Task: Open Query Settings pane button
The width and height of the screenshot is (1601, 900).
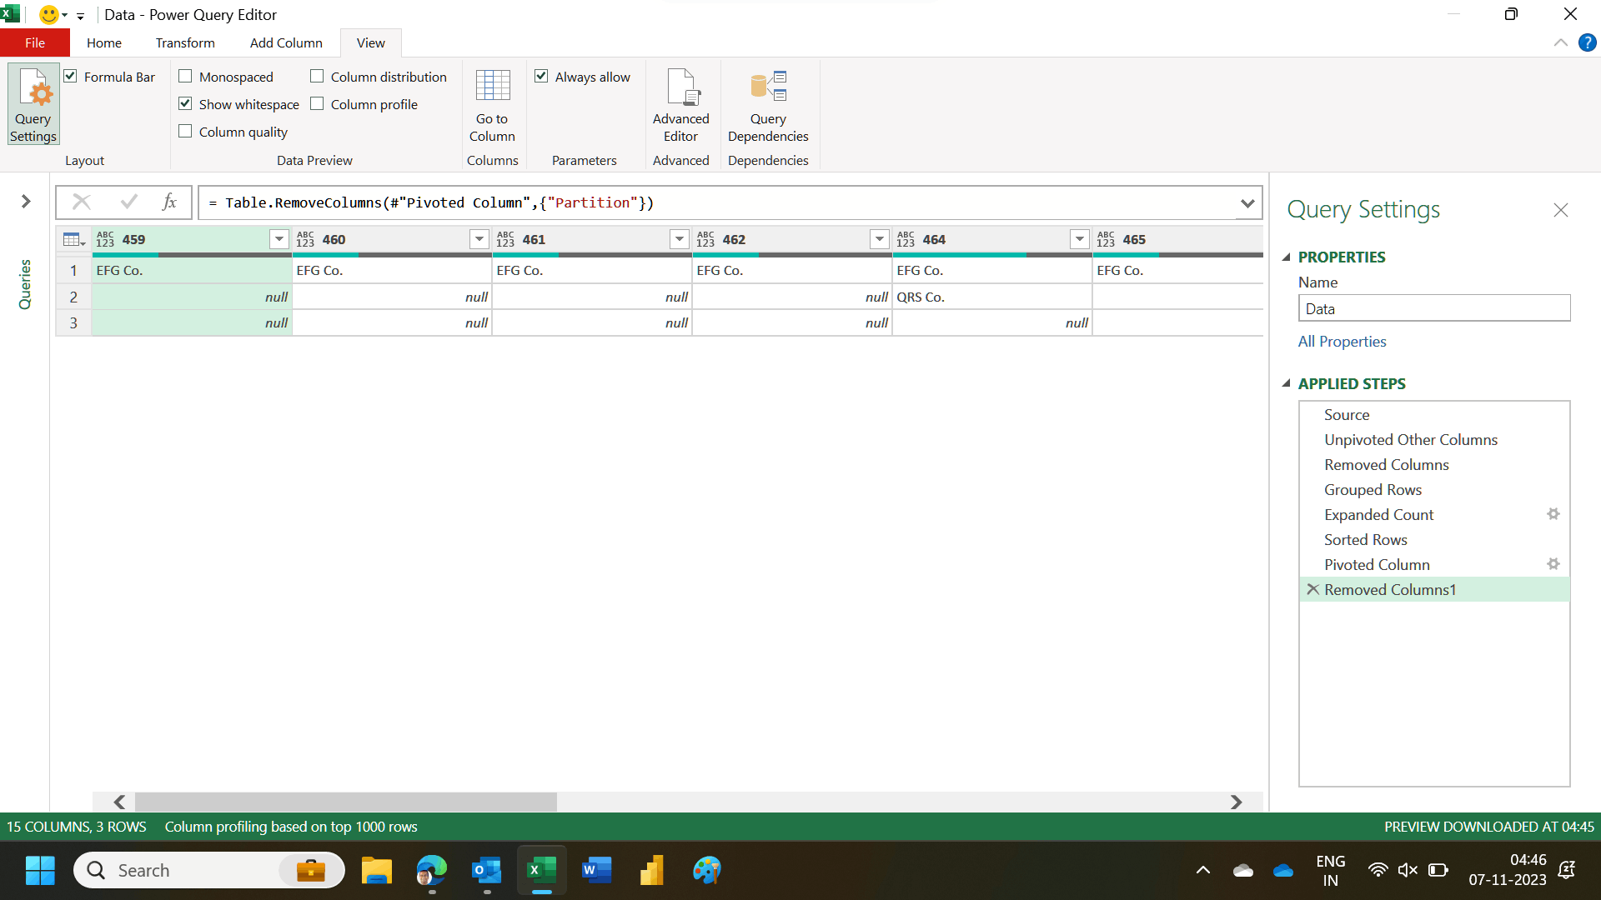Action: click(x=33, y=104)
